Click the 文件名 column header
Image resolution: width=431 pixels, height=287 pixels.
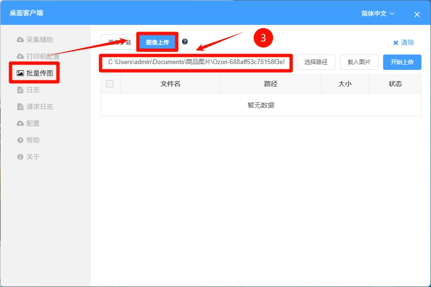170,84
